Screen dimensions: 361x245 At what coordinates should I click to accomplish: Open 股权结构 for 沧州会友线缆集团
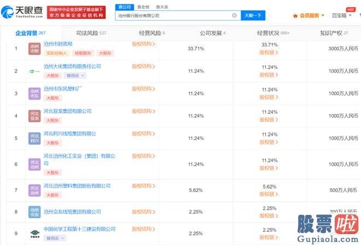coord(143,212)
